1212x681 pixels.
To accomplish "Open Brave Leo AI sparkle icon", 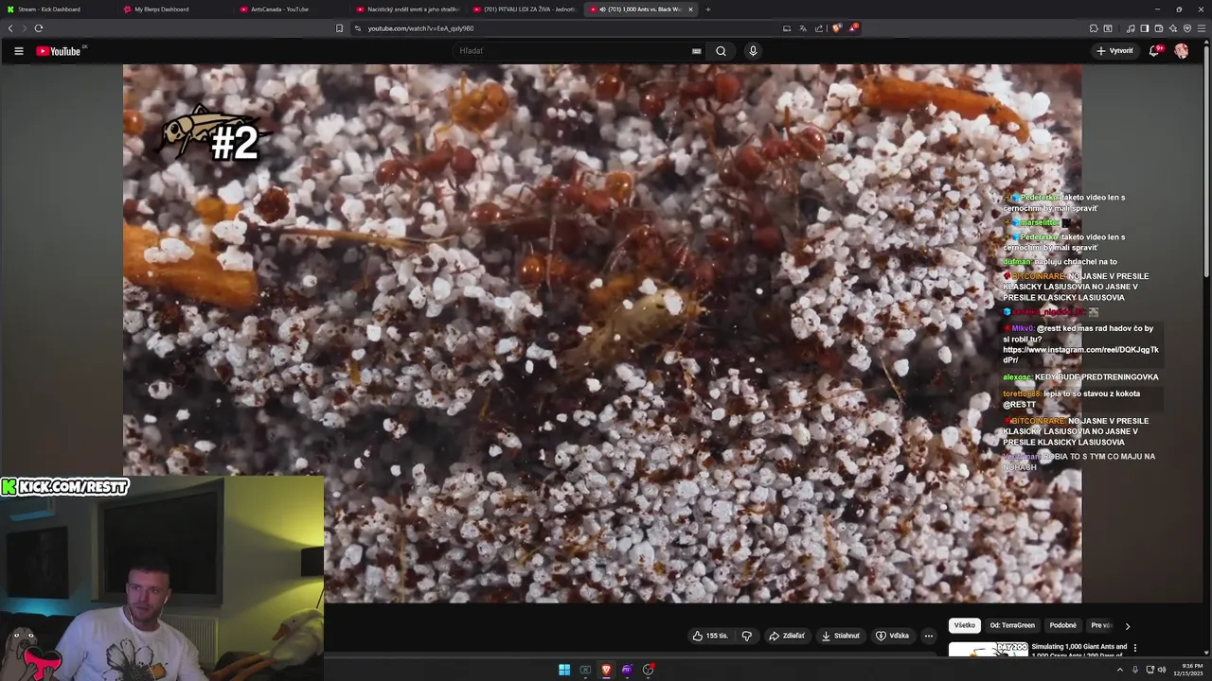I will point(1173,28).
